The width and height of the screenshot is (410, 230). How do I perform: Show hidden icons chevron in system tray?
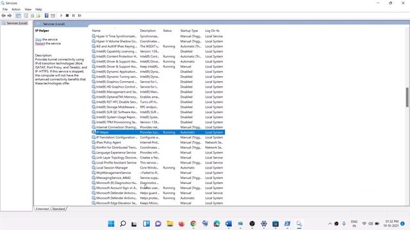[x=330, y=224]
